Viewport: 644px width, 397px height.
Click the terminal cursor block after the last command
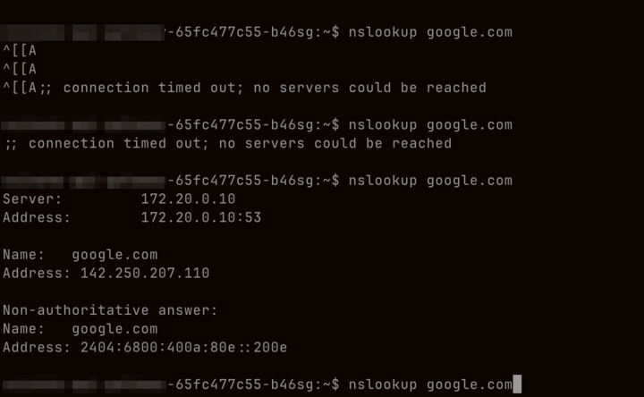[x=517, y=384]
